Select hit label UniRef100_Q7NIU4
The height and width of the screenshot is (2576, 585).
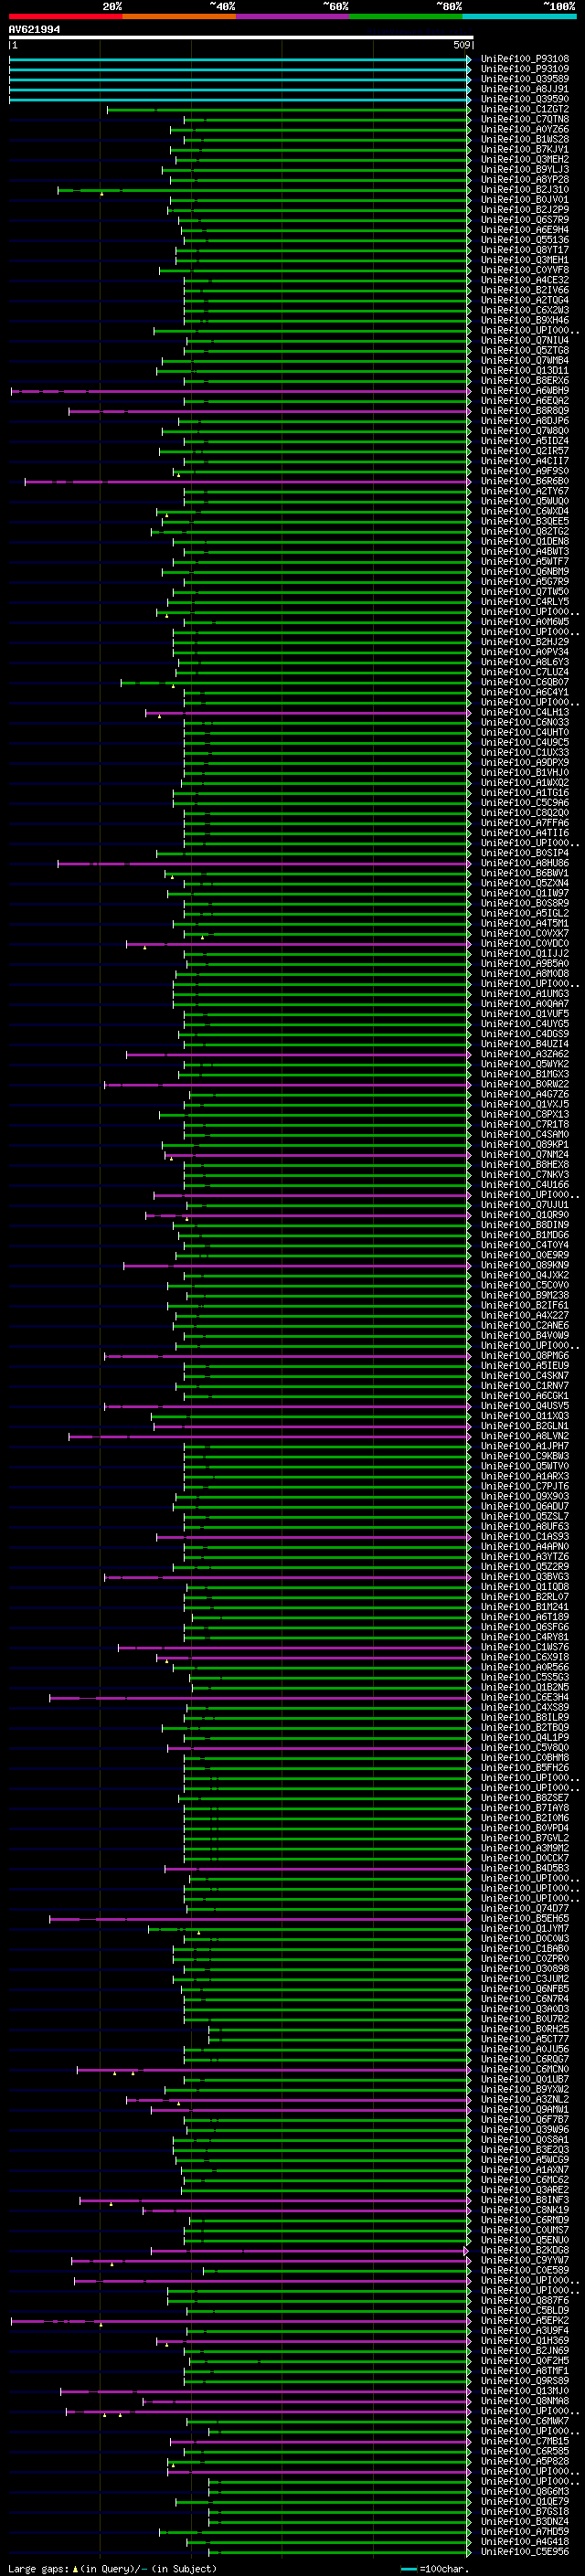coord(525,340)
